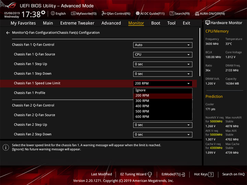Click the 05/08/2019 date text
Image resolution: width=247 pixels, height=185 pixels.
click(x=12, y=13)
